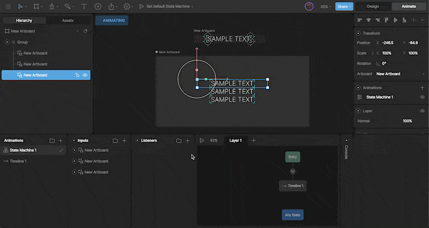
Task: Create a folder in Inputs panel
Action: (x=115, y=141)
